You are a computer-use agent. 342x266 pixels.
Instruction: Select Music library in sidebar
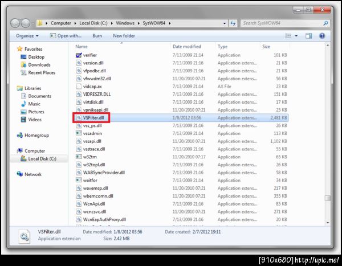coord(34,104)
